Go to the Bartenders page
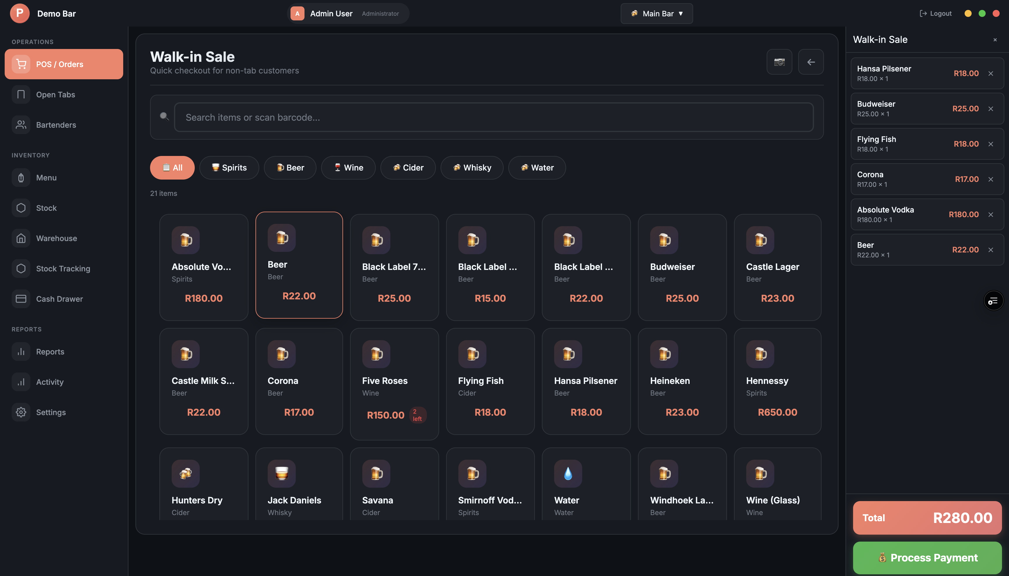Screen dimensions: 1009x576 point(64,125)
